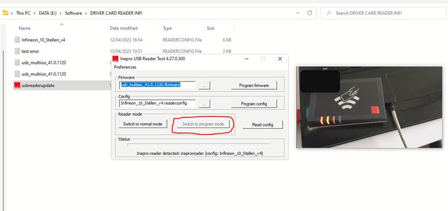
Task: Browse for config file with ellipsis button
Action: (x=204, y=104)
